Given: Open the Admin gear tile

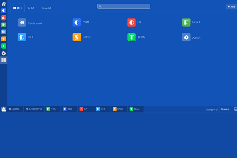Looking at the screenshot, I should pyautogui.click(x=186, y=37).
